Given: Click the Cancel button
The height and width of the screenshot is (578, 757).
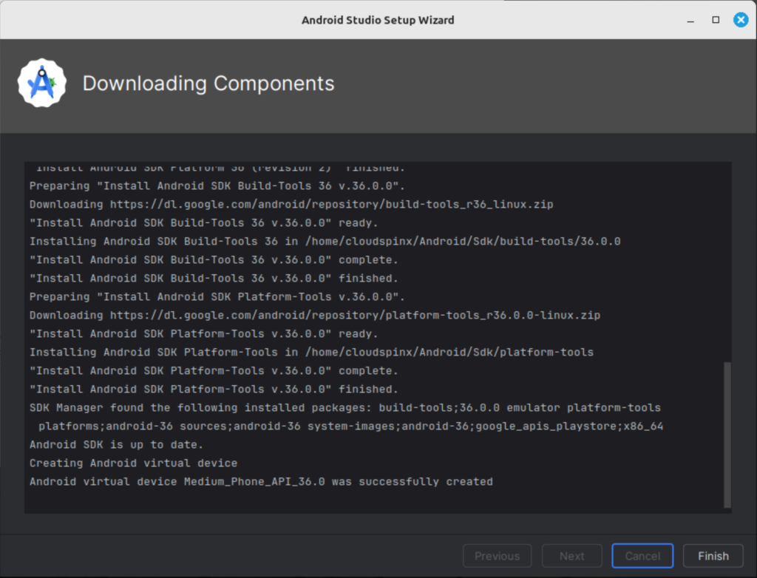Looking at the screenshot, I should pyautogui.click(x=642, y=555).
